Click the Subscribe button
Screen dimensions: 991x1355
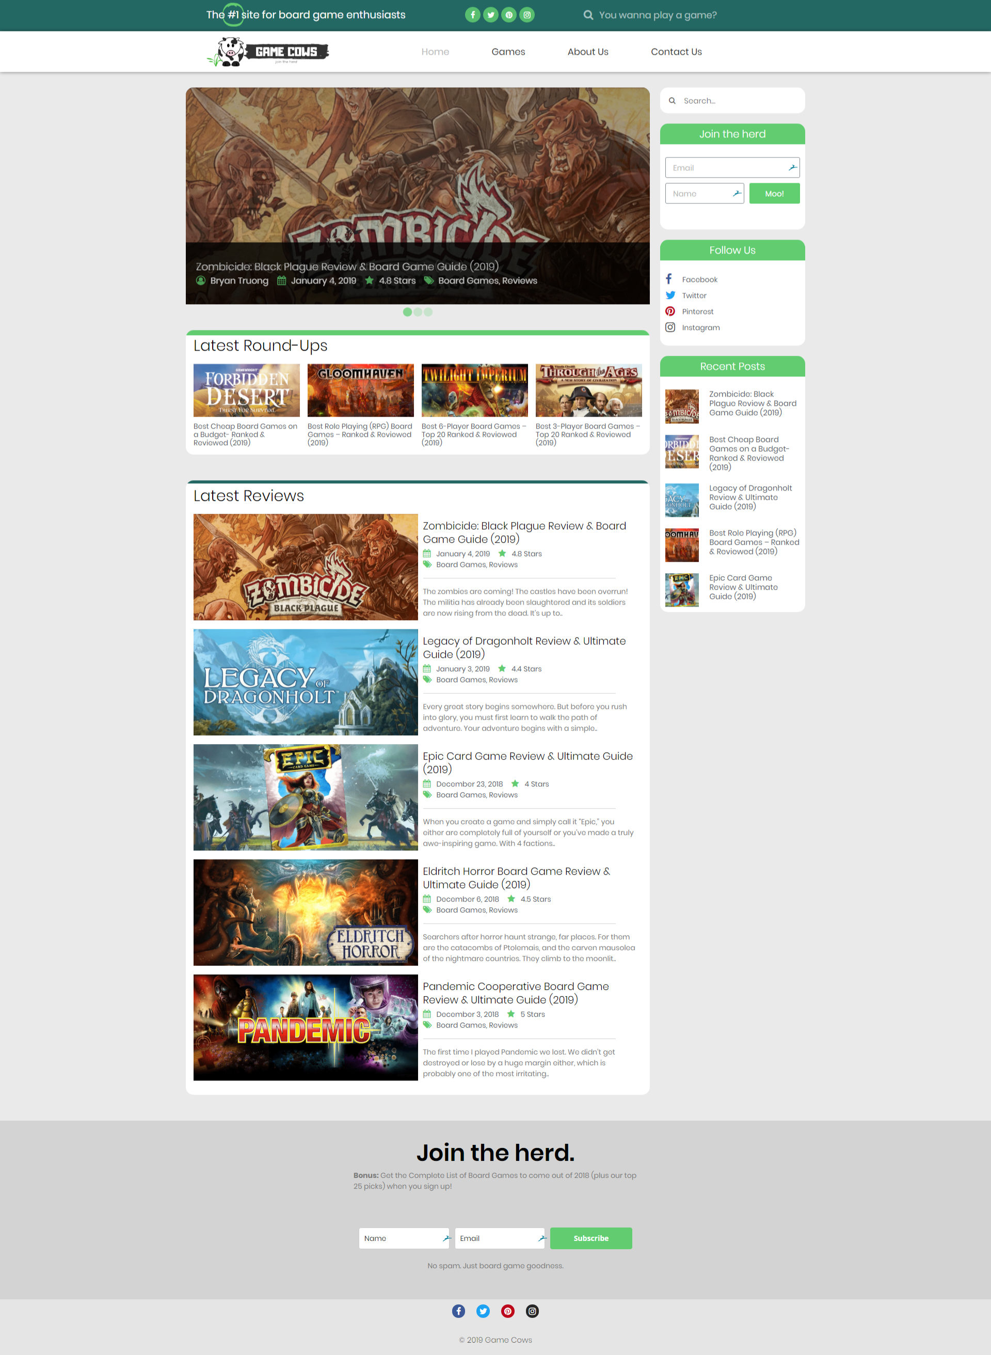[591, 1238]
